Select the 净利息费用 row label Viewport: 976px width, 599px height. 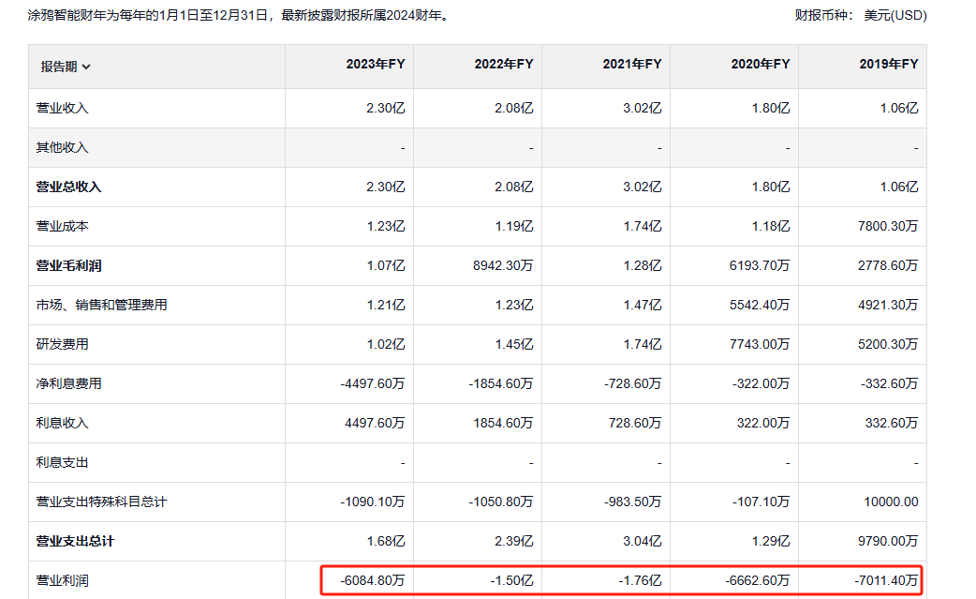(68, 383)
